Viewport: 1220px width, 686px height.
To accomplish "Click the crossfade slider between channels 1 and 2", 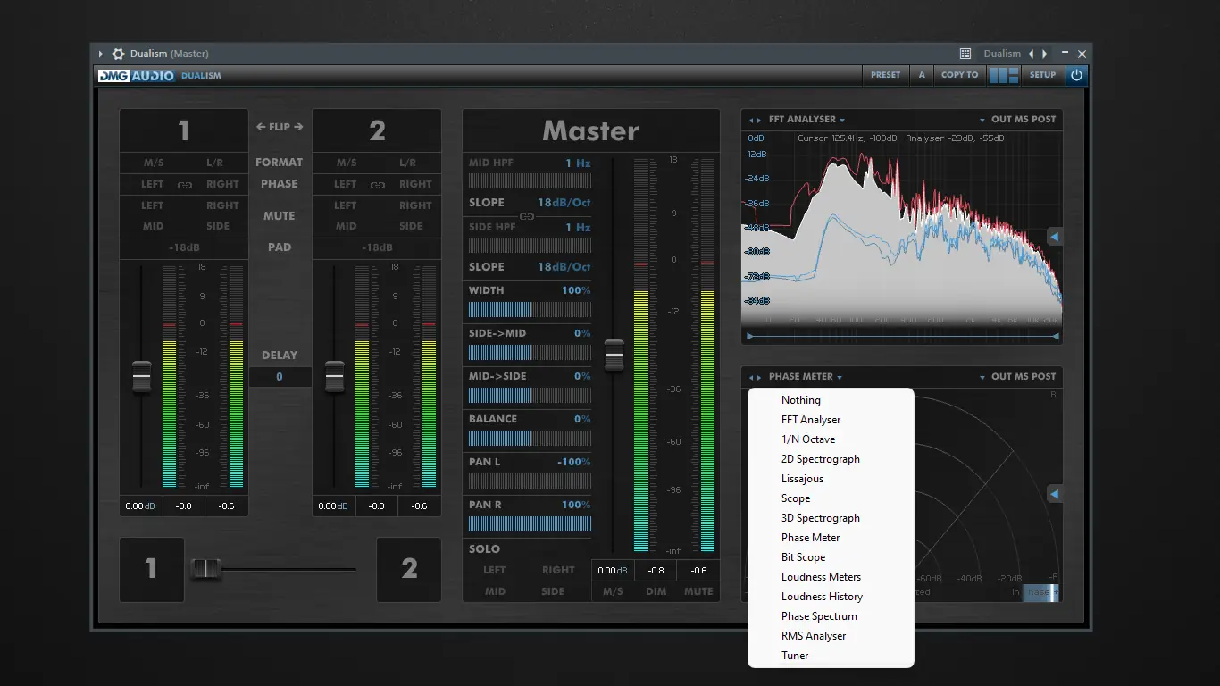I will click(207, 569).
